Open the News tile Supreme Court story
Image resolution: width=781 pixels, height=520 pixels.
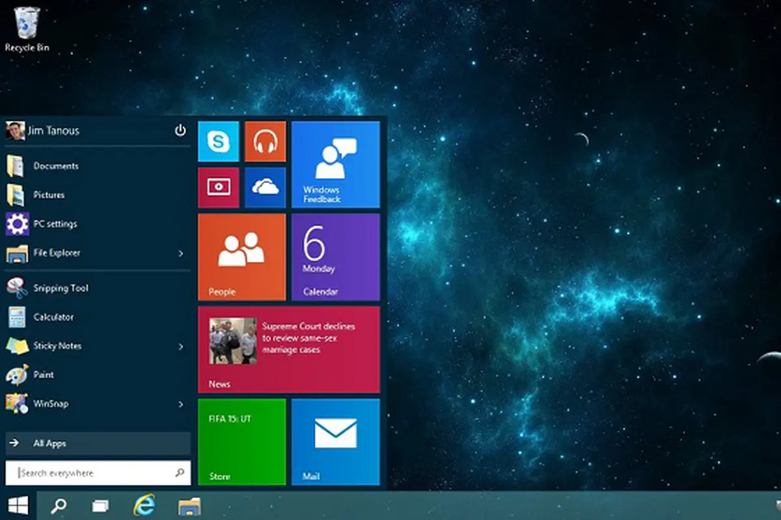coord(289,350)
